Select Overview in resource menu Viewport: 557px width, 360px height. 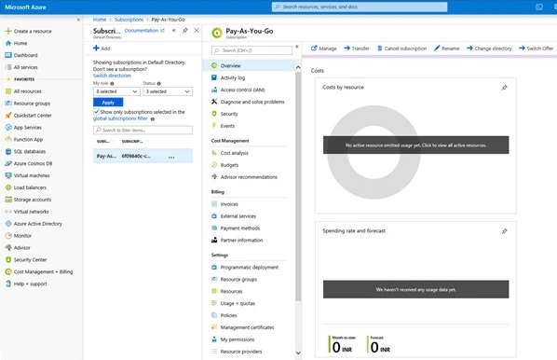pos(250,66)
